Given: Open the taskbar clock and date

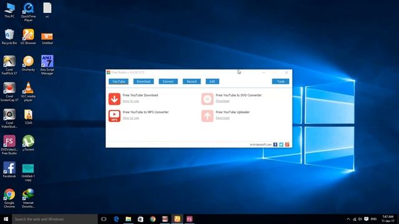Looking at the screenshot, I should 388,219.
